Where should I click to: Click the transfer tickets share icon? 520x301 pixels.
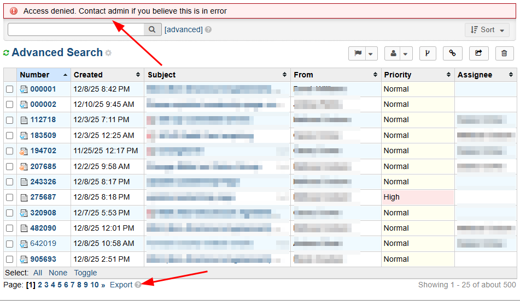pos(478,53)
